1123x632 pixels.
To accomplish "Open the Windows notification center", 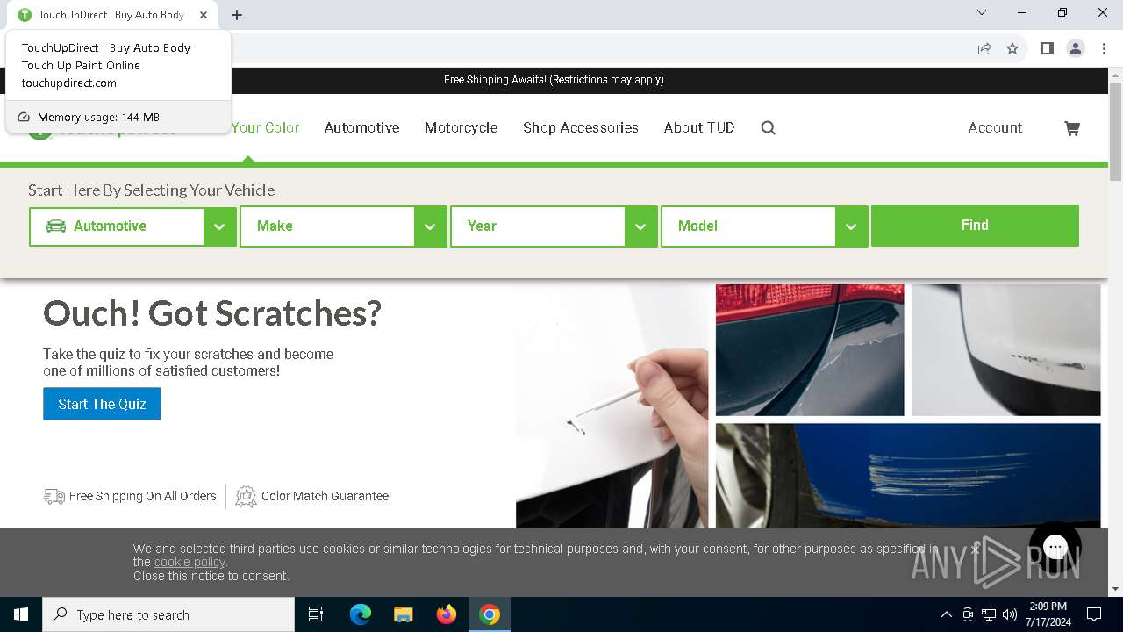I will [x=1094, y=614].
